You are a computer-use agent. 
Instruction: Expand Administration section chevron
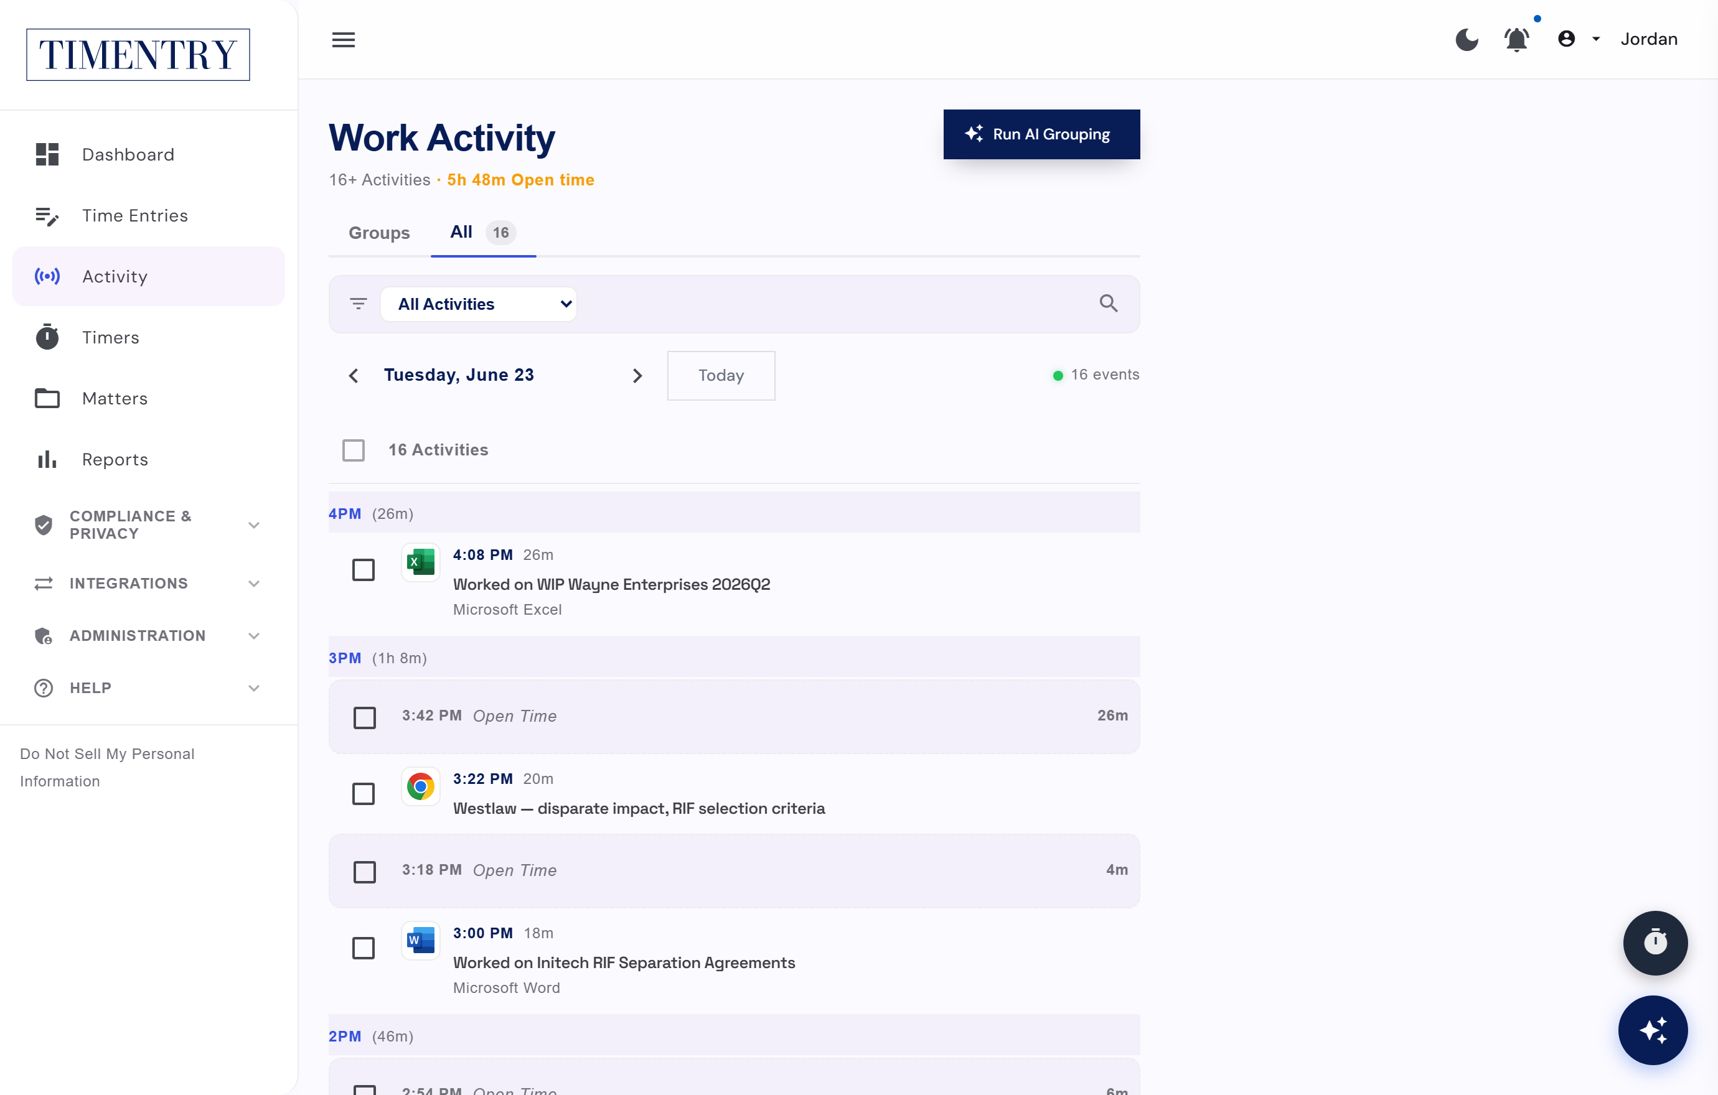coord(254,636)
